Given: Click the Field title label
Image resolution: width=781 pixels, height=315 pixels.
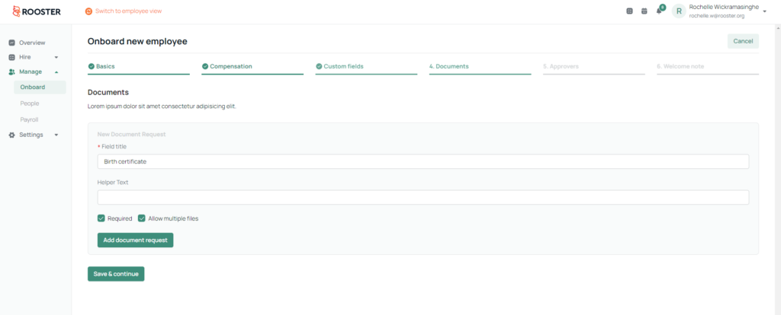Looking at the screenshot, I should (114, 147).
